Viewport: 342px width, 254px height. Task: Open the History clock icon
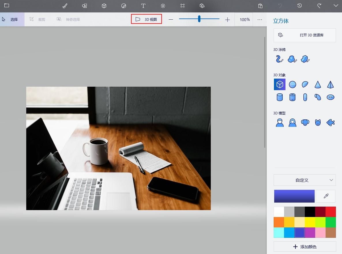[x=300, y=5]
